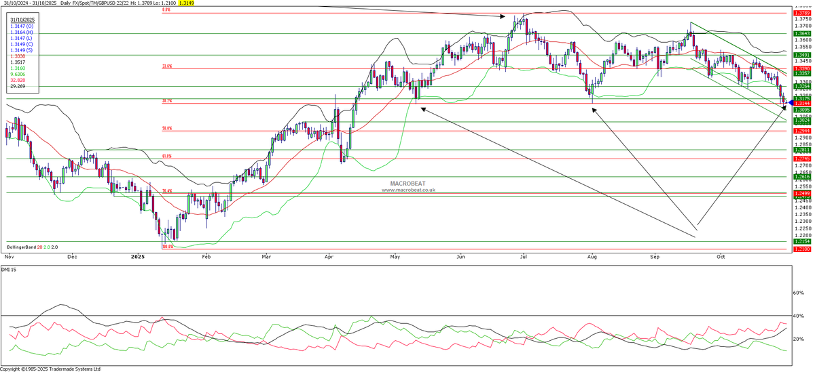Click the Feb label on time axis
Viewport: 815px width, 372px height.
click(x=207, y=257)
